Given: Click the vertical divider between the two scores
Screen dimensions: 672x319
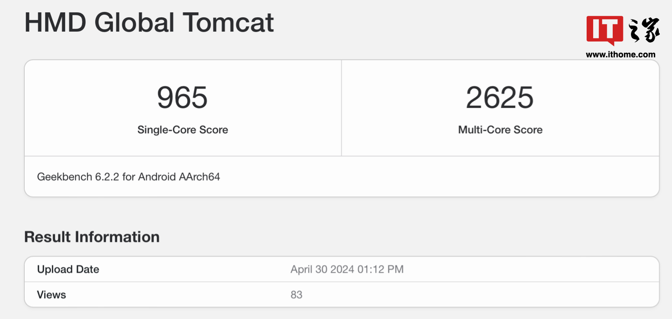Looking at the screenshot, I should click(x=342, y=108).
